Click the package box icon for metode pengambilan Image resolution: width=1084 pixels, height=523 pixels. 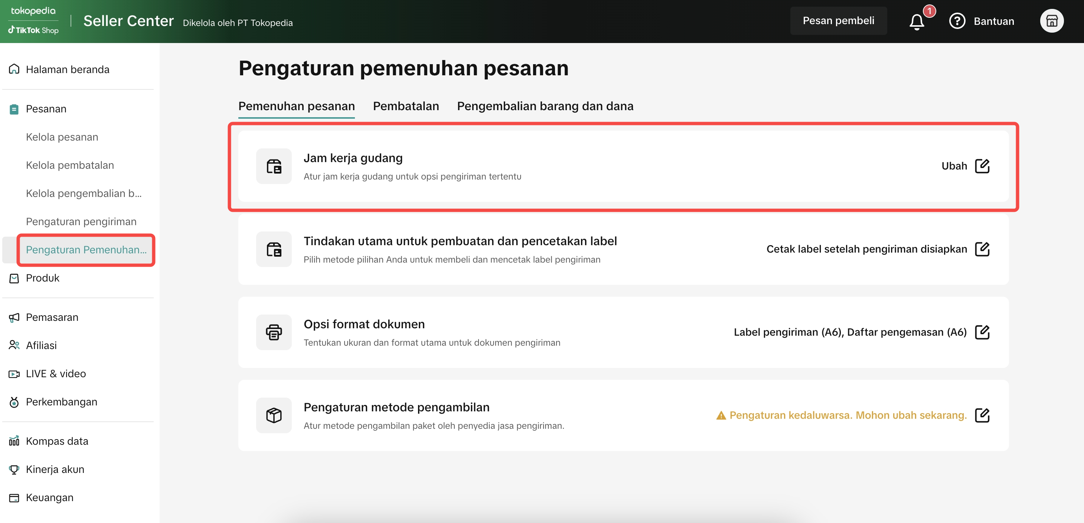tap(274, 415)
